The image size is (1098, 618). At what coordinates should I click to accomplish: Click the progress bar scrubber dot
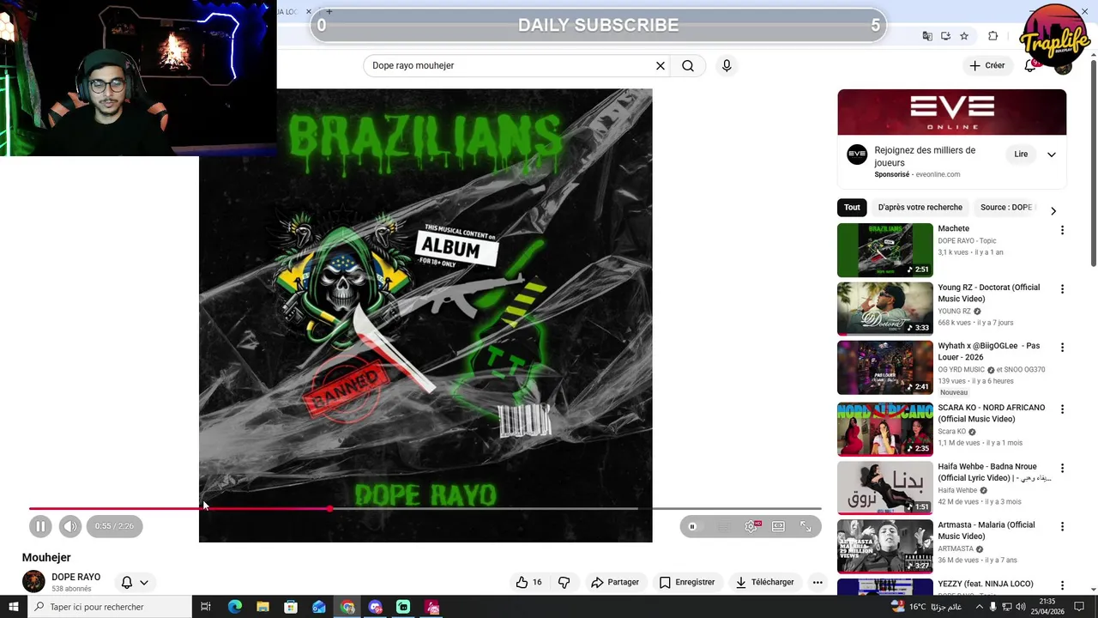point(329,509)
